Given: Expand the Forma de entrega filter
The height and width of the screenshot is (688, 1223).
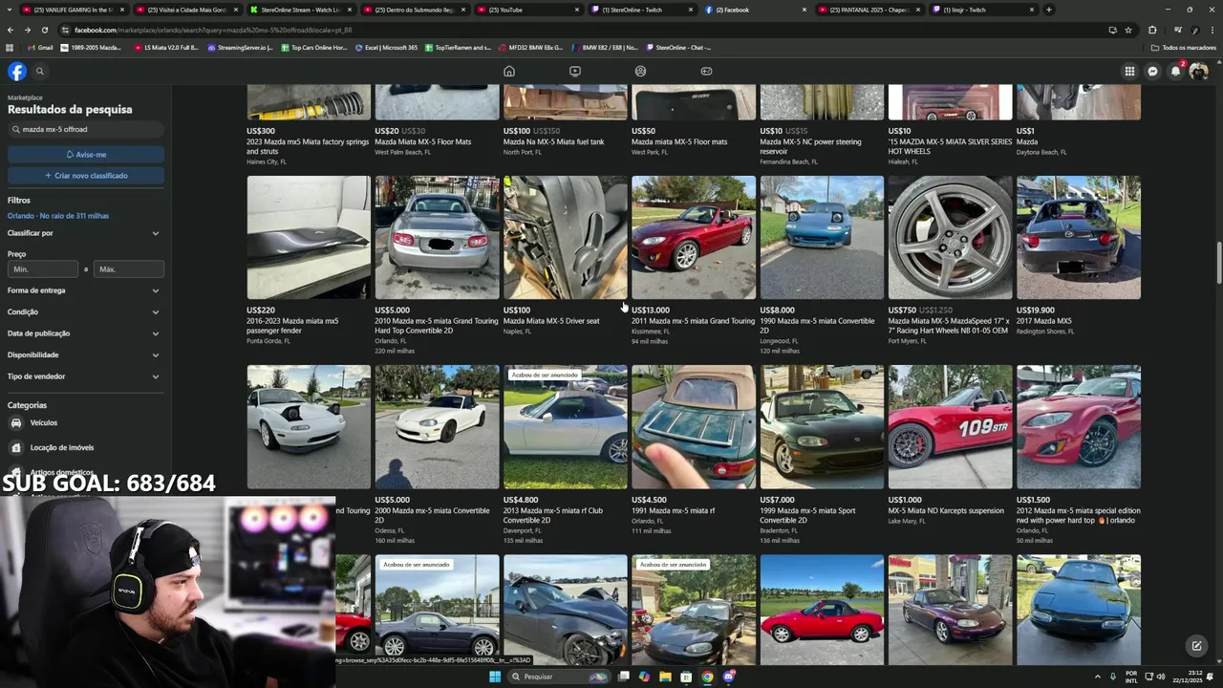Looking at the screenshot, I should click(84, 290).
